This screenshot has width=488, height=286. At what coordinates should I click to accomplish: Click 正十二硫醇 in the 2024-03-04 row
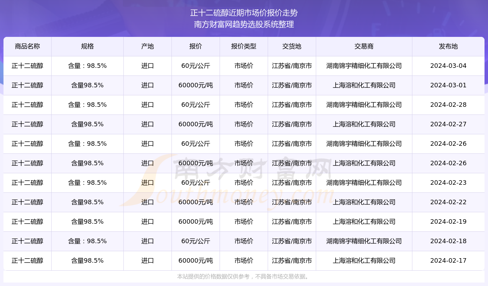[28, 66]
